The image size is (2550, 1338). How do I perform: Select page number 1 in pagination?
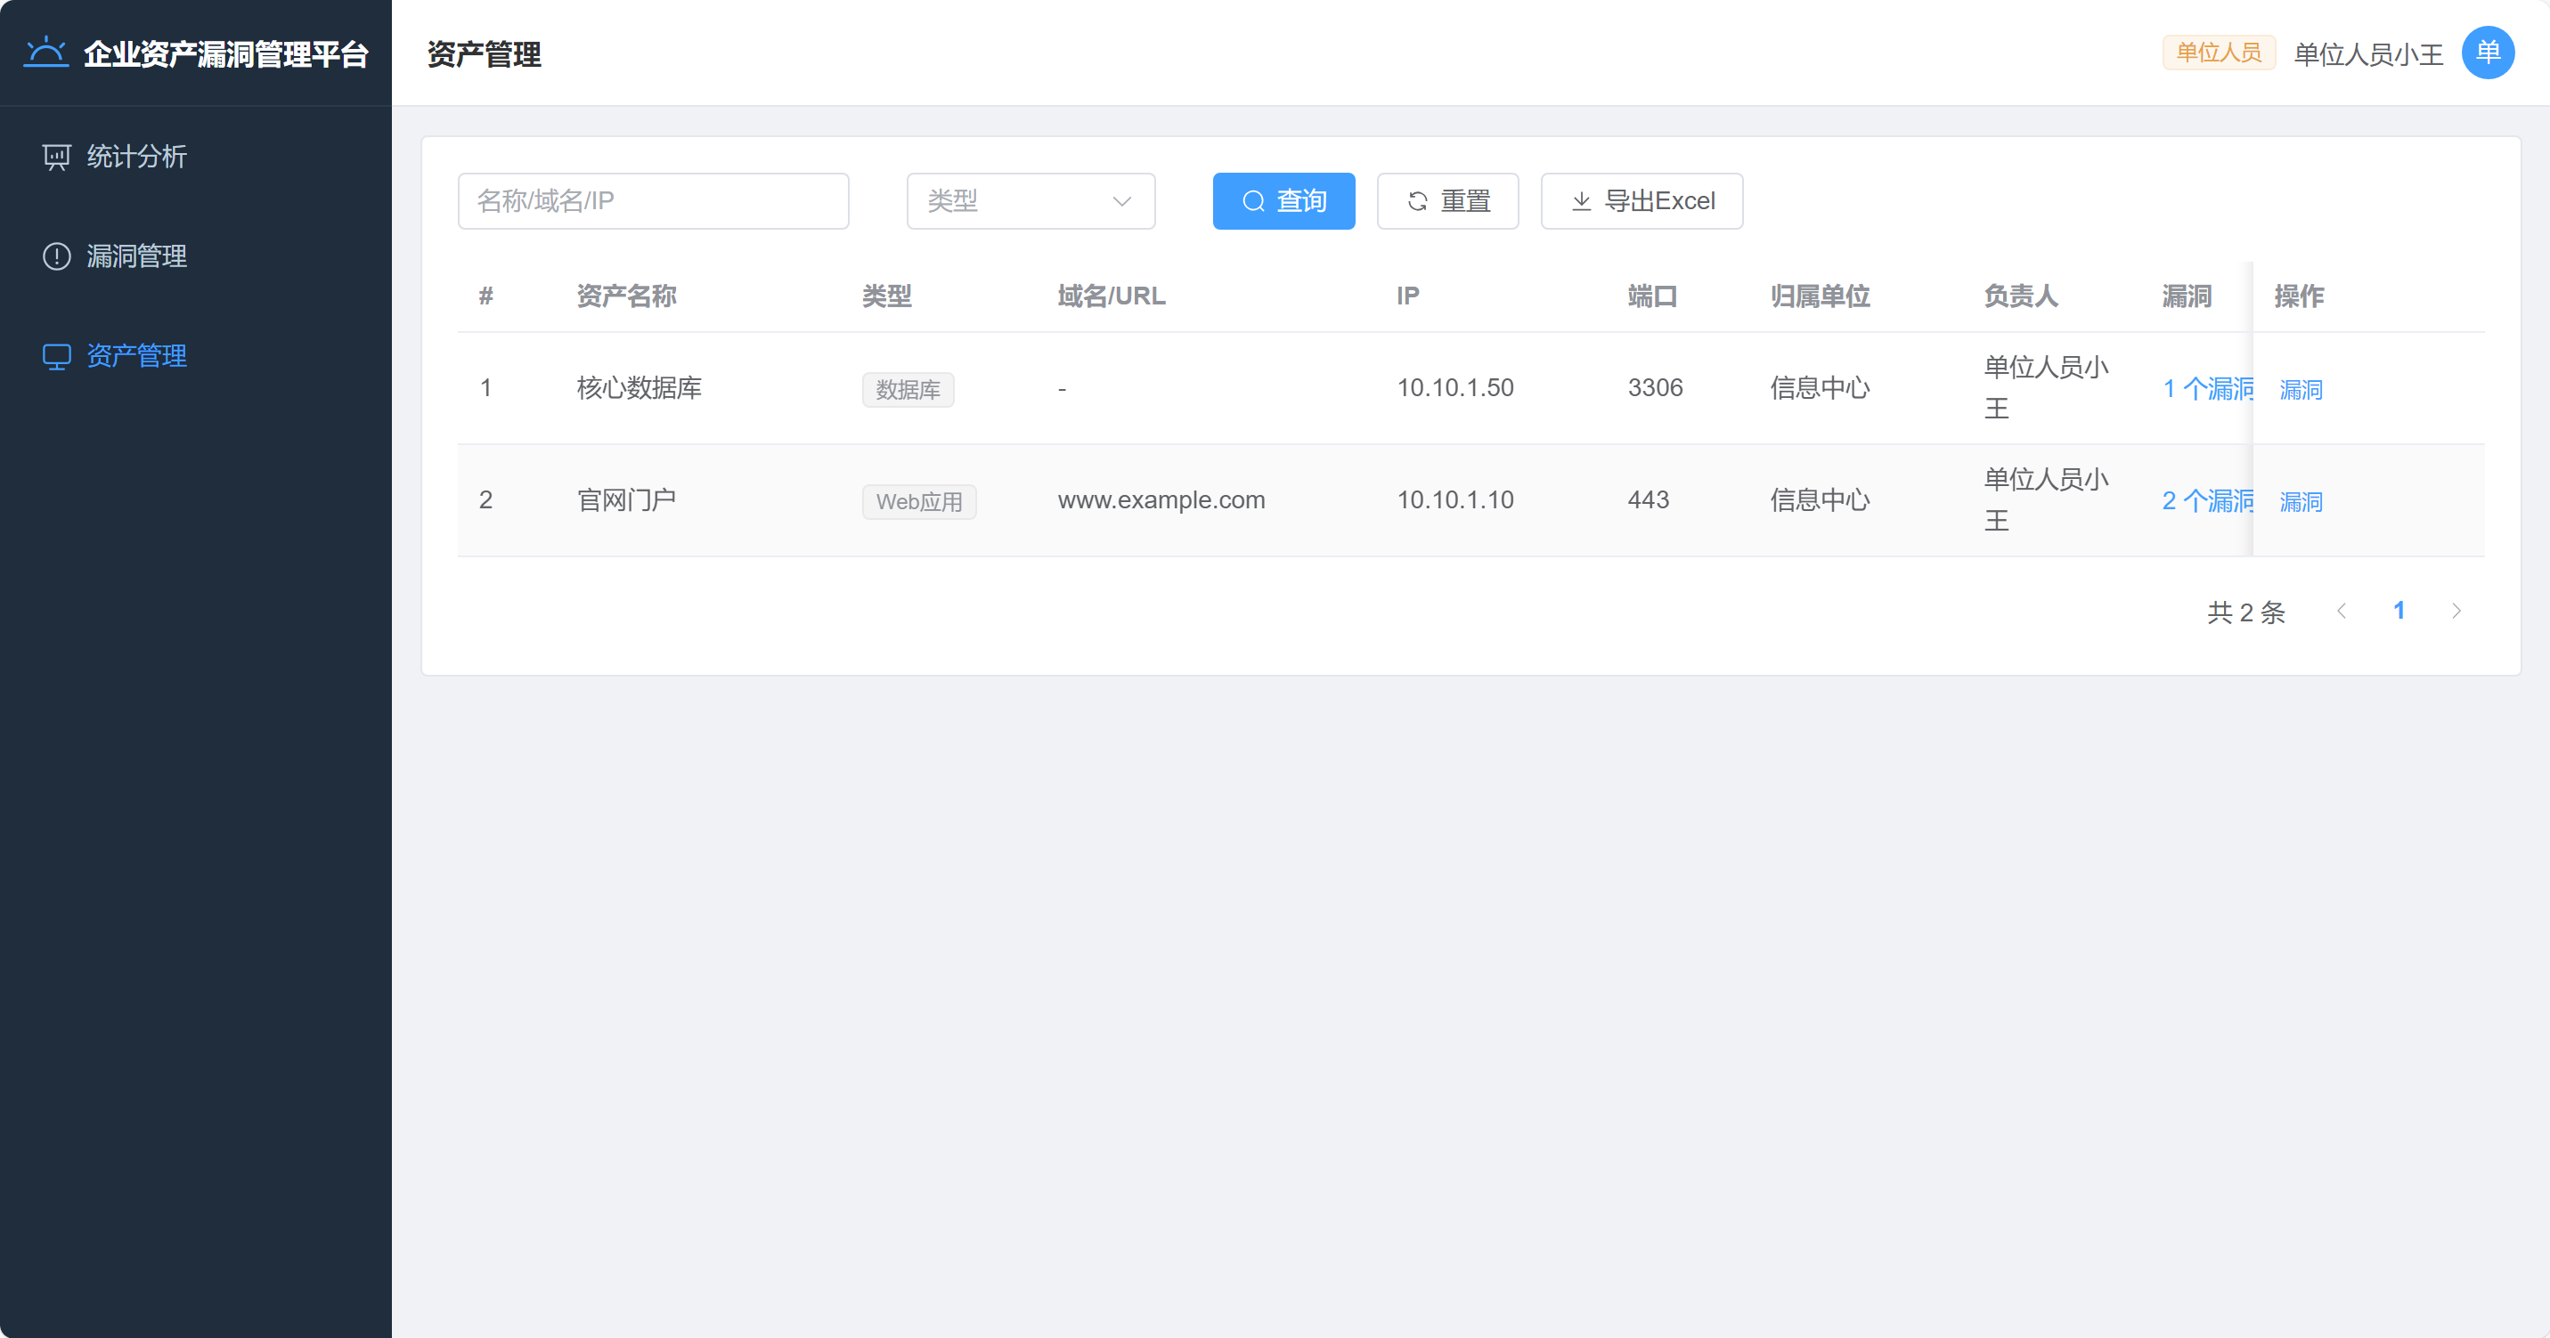tap(2399, 611)
